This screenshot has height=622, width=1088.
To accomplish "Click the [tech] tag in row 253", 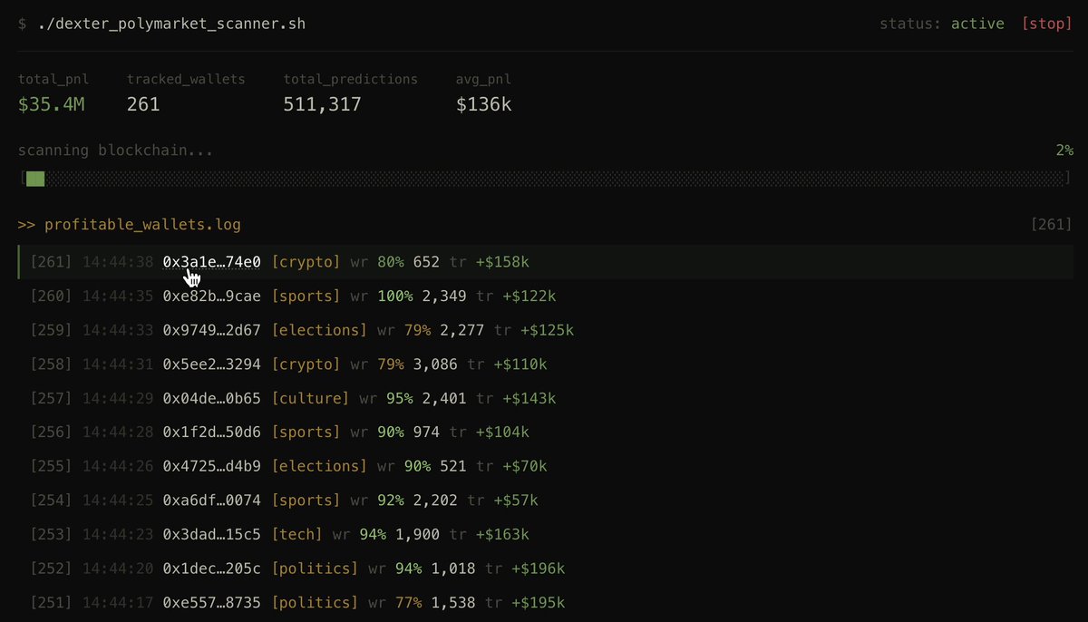I will point(296,534).
